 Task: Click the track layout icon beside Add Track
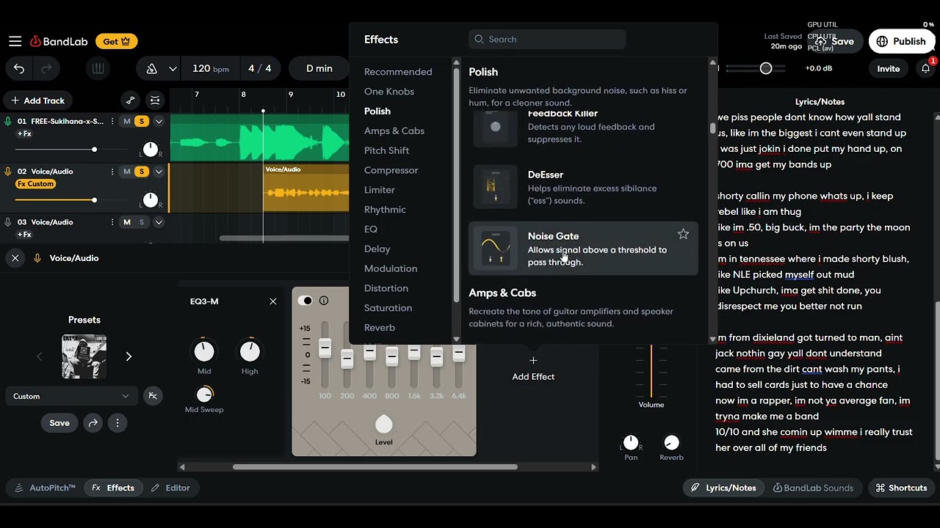[x=155, y=100]
